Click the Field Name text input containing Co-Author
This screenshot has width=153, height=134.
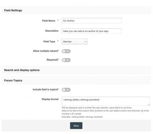[92, 21]
